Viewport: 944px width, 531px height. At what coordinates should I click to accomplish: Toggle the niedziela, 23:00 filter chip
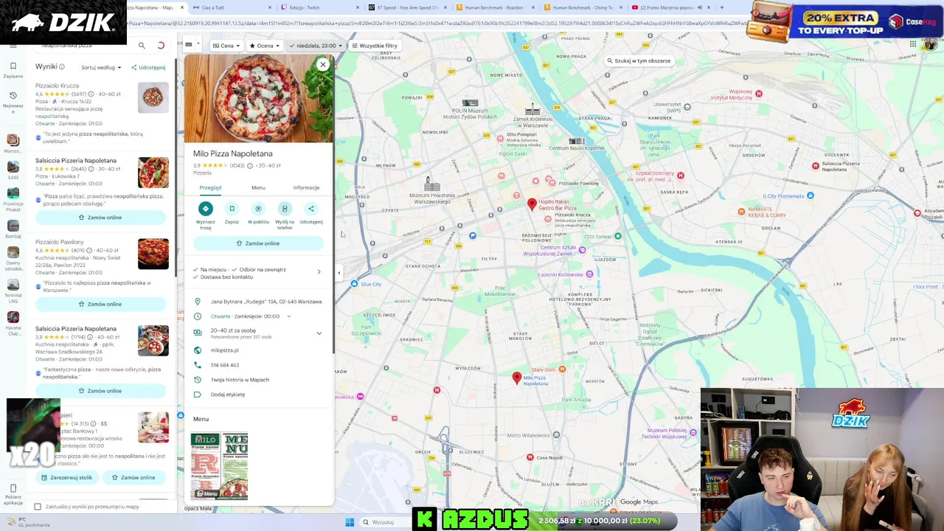pos(316,46)
